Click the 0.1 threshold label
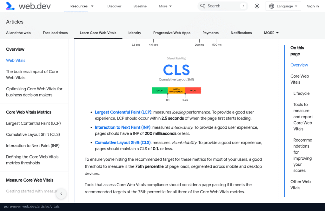This screenshot has width=325, height=211. [x=168, y=100]
